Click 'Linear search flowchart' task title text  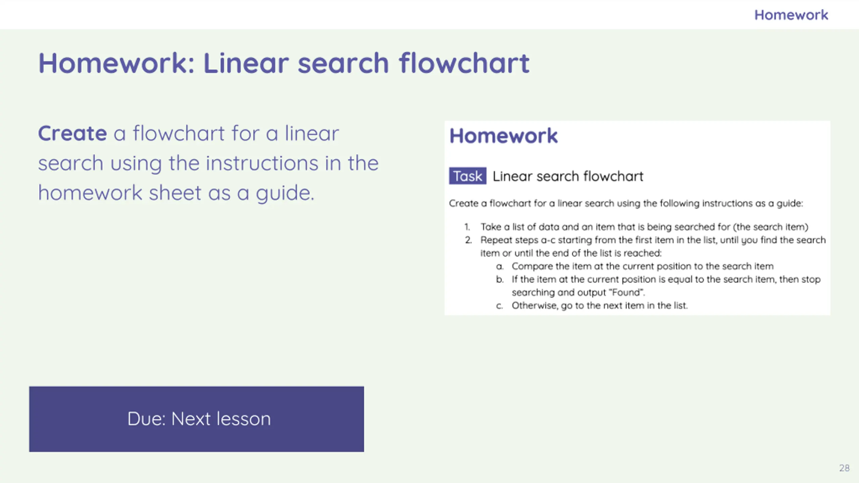coord(568,176)
